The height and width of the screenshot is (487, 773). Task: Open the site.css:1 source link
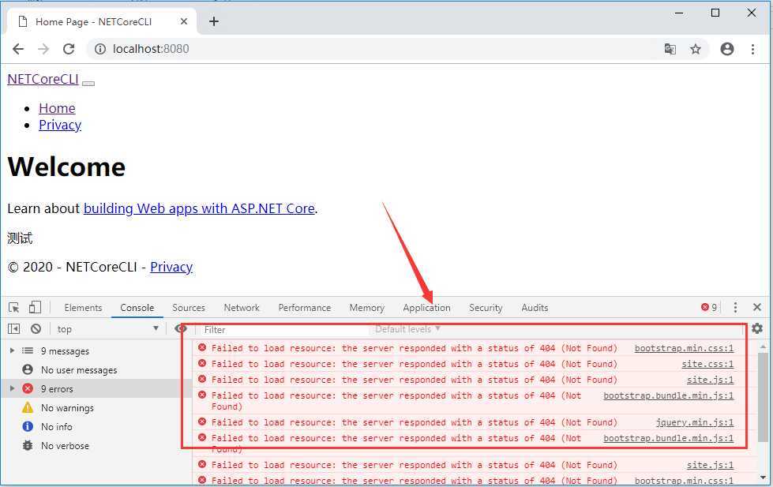click(x=707, y=364)
